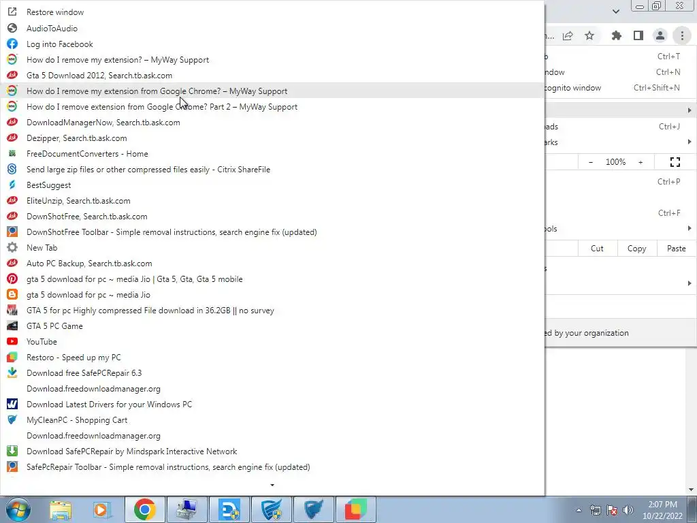
Task: Click the Blogger icon for gta 5 media Jio
Action: pos(12,294)
